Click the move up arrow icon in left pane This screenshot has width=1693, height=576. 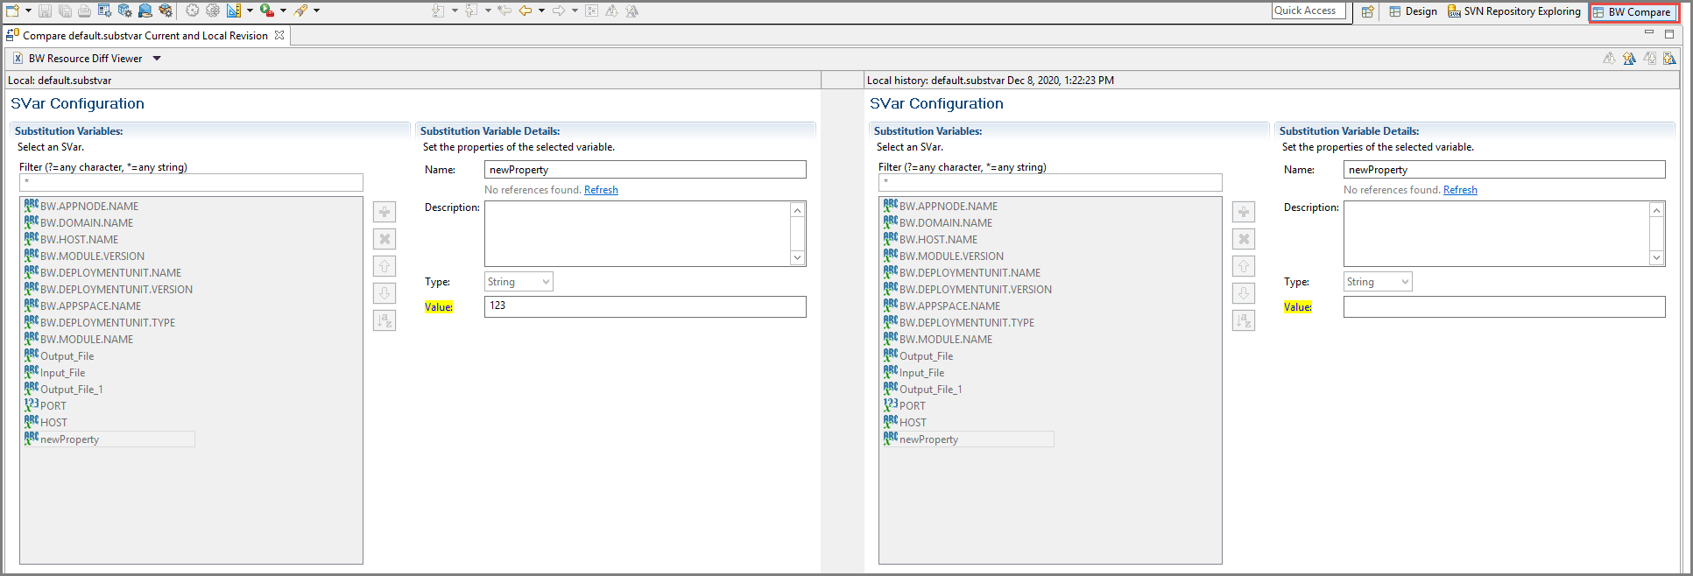[384, 266]
